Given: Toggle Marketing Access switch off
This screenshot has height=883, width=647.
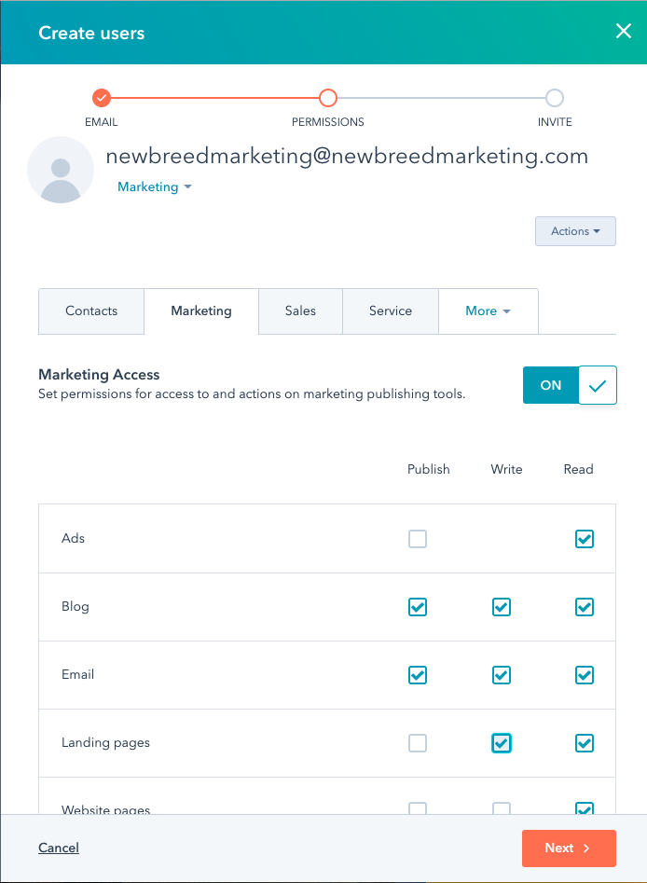Looking at the screenshot, I should tap(570, 385).
